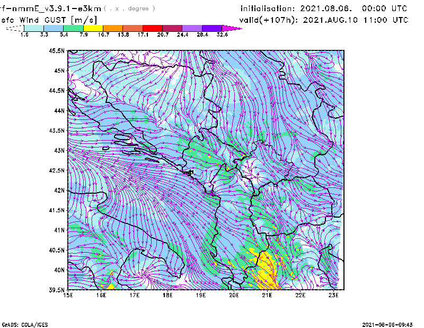The width and height of the screenshot is (424, 328).
Task: Click the legend value 32.6
Action: click(222, 34)
